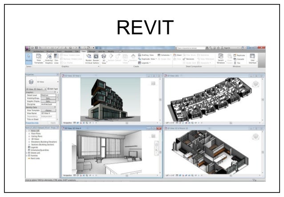Collapse Views (all) in Project Browser
The image size is (284, 197).
coord(27,131)
